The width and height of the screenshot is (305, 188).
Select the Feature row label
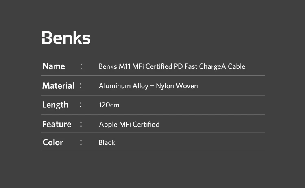(57, 124)
